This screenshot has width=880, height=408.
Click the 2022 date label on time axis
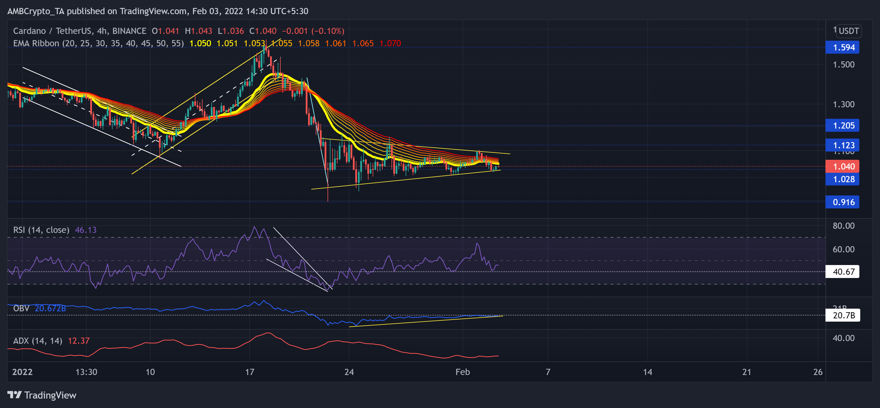22,372
